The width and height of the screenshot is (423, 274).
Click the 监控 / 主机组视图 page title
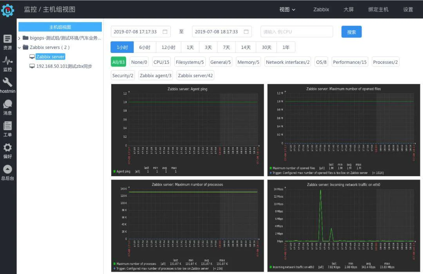[50, 9]
